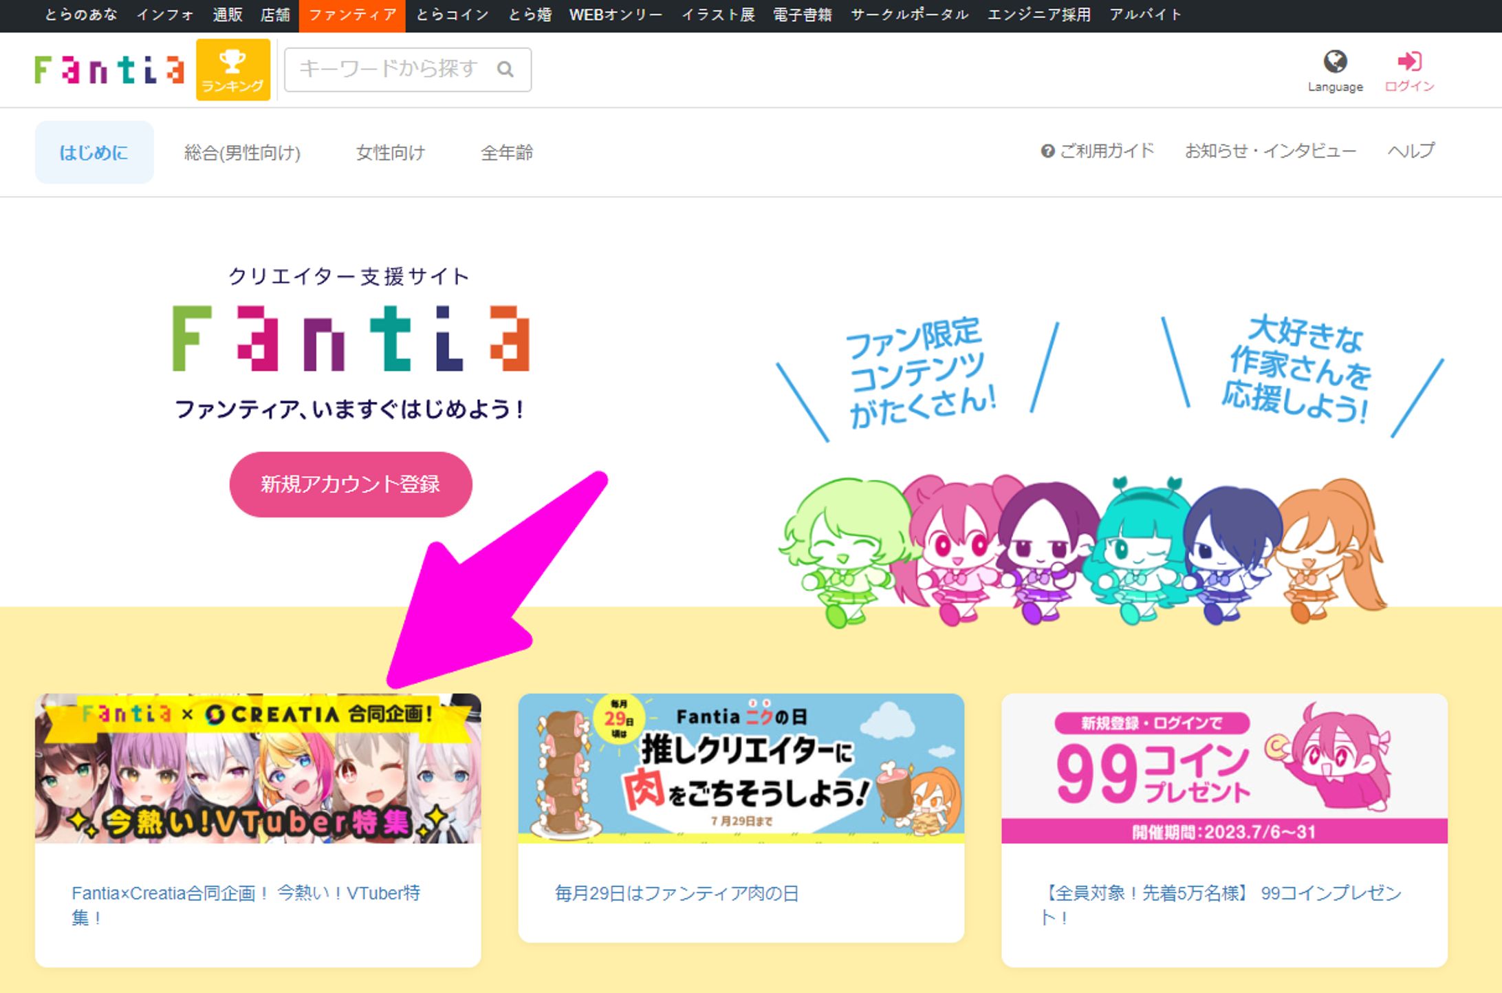1502x993 pixels.
Task: Open the 全年齢 category tab
Action: [508, 152]
